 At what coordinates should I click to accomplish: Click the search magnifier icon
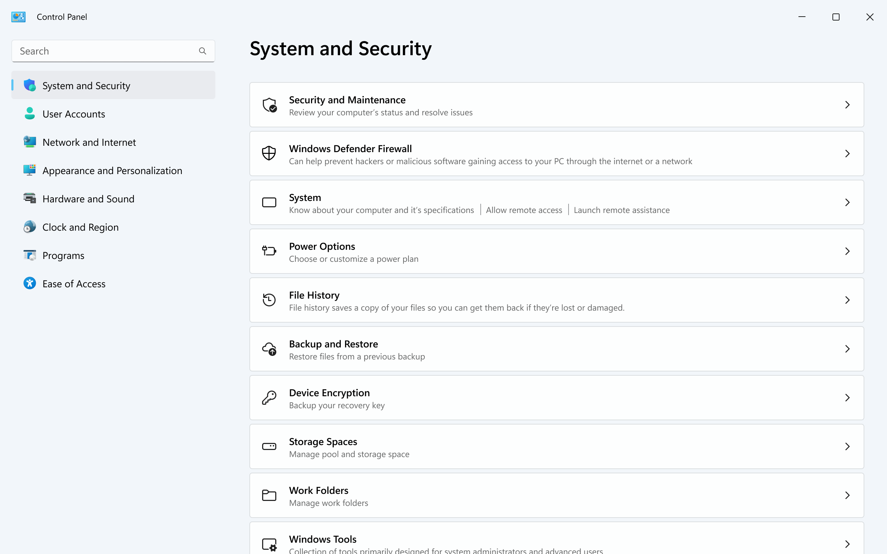[203, 51]
